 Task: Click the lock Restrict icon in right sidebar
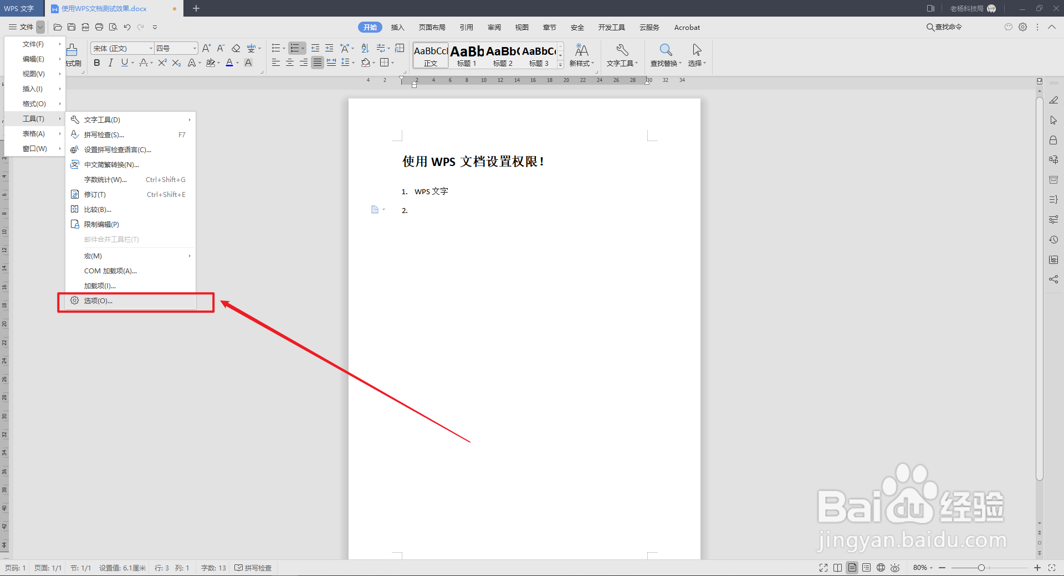tap(1053, 140)
